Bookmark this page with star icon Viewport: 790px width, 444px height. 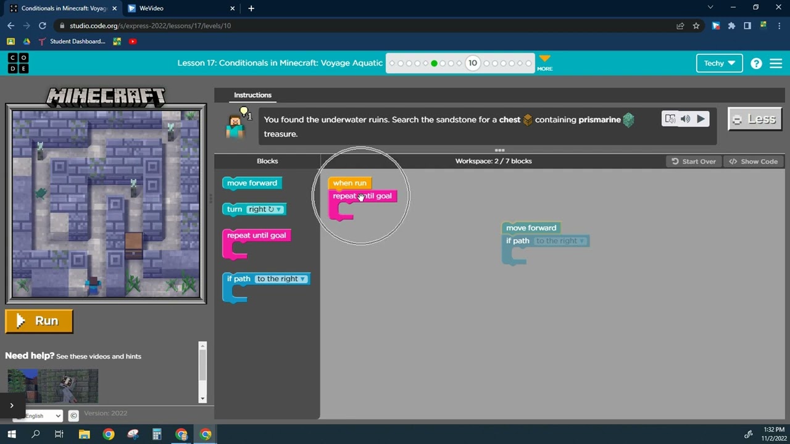[696, 26]
